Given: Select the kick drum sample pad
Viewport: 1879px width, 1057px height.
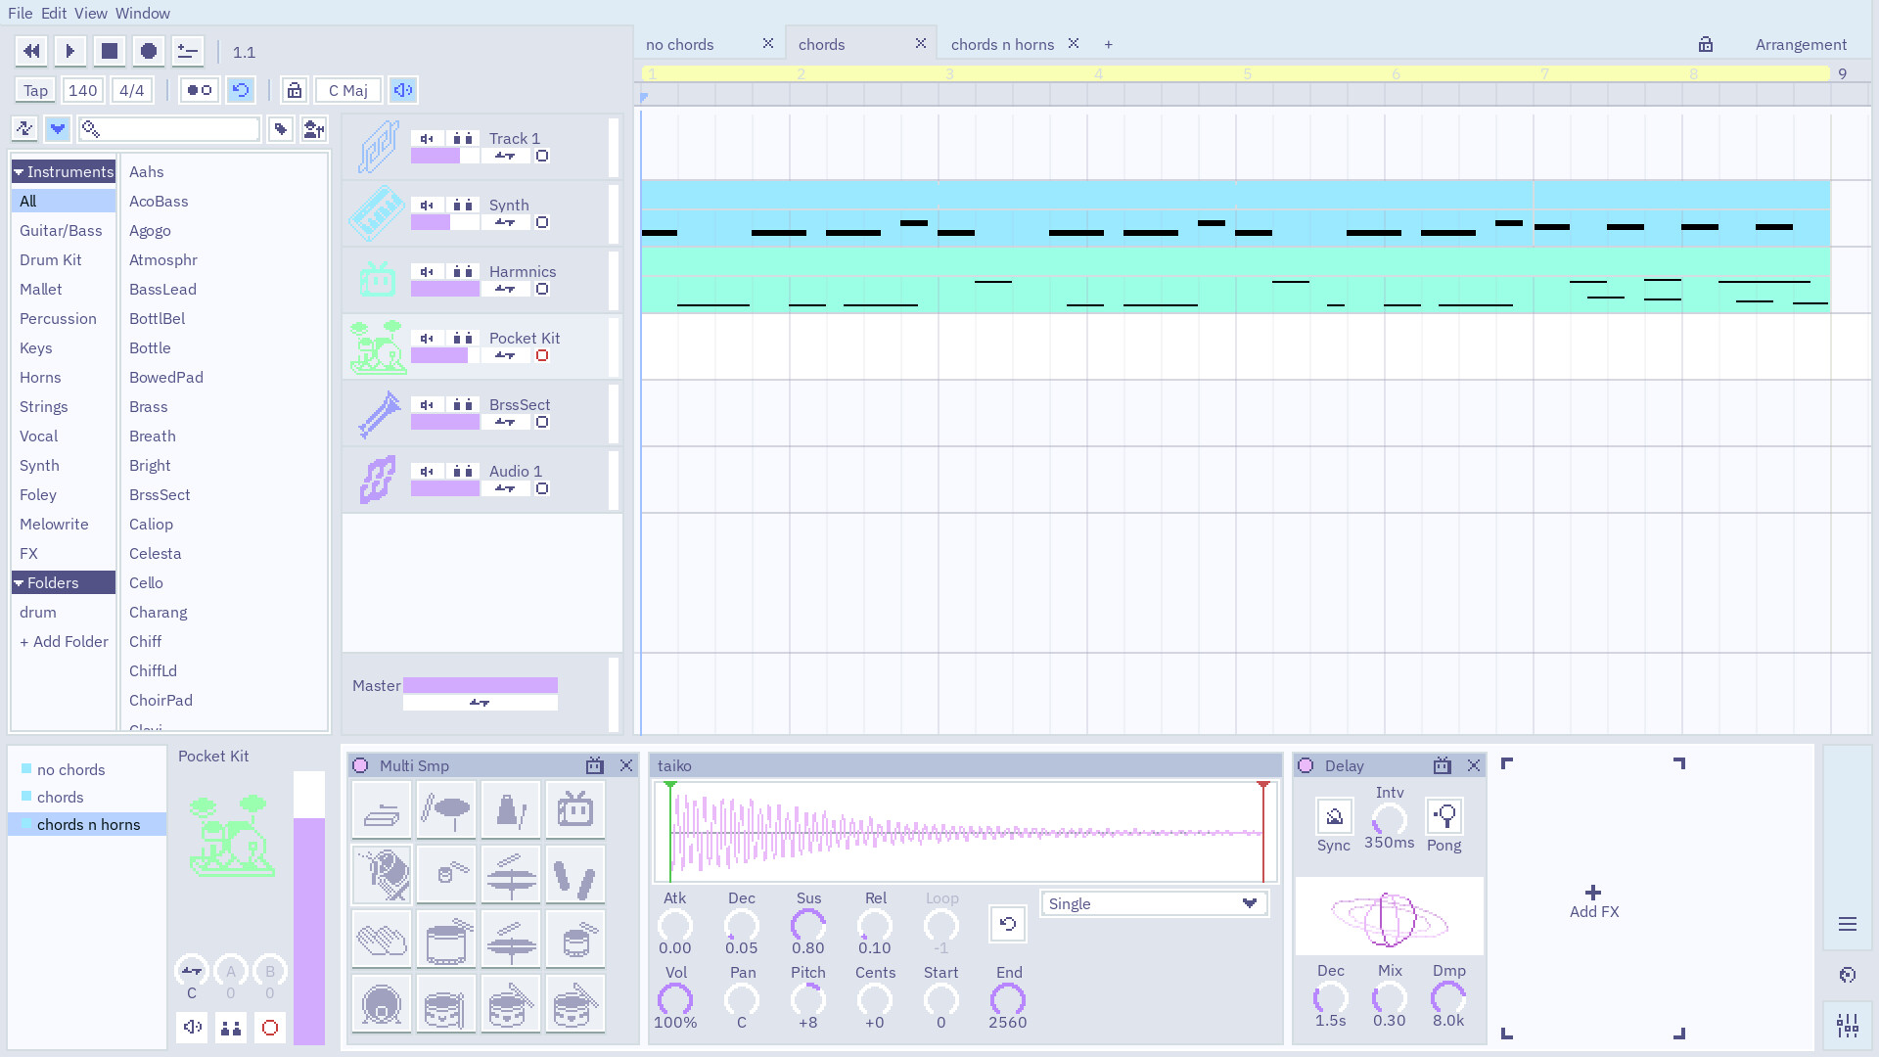Looking at the screenshot, I should click(382, 1003).
